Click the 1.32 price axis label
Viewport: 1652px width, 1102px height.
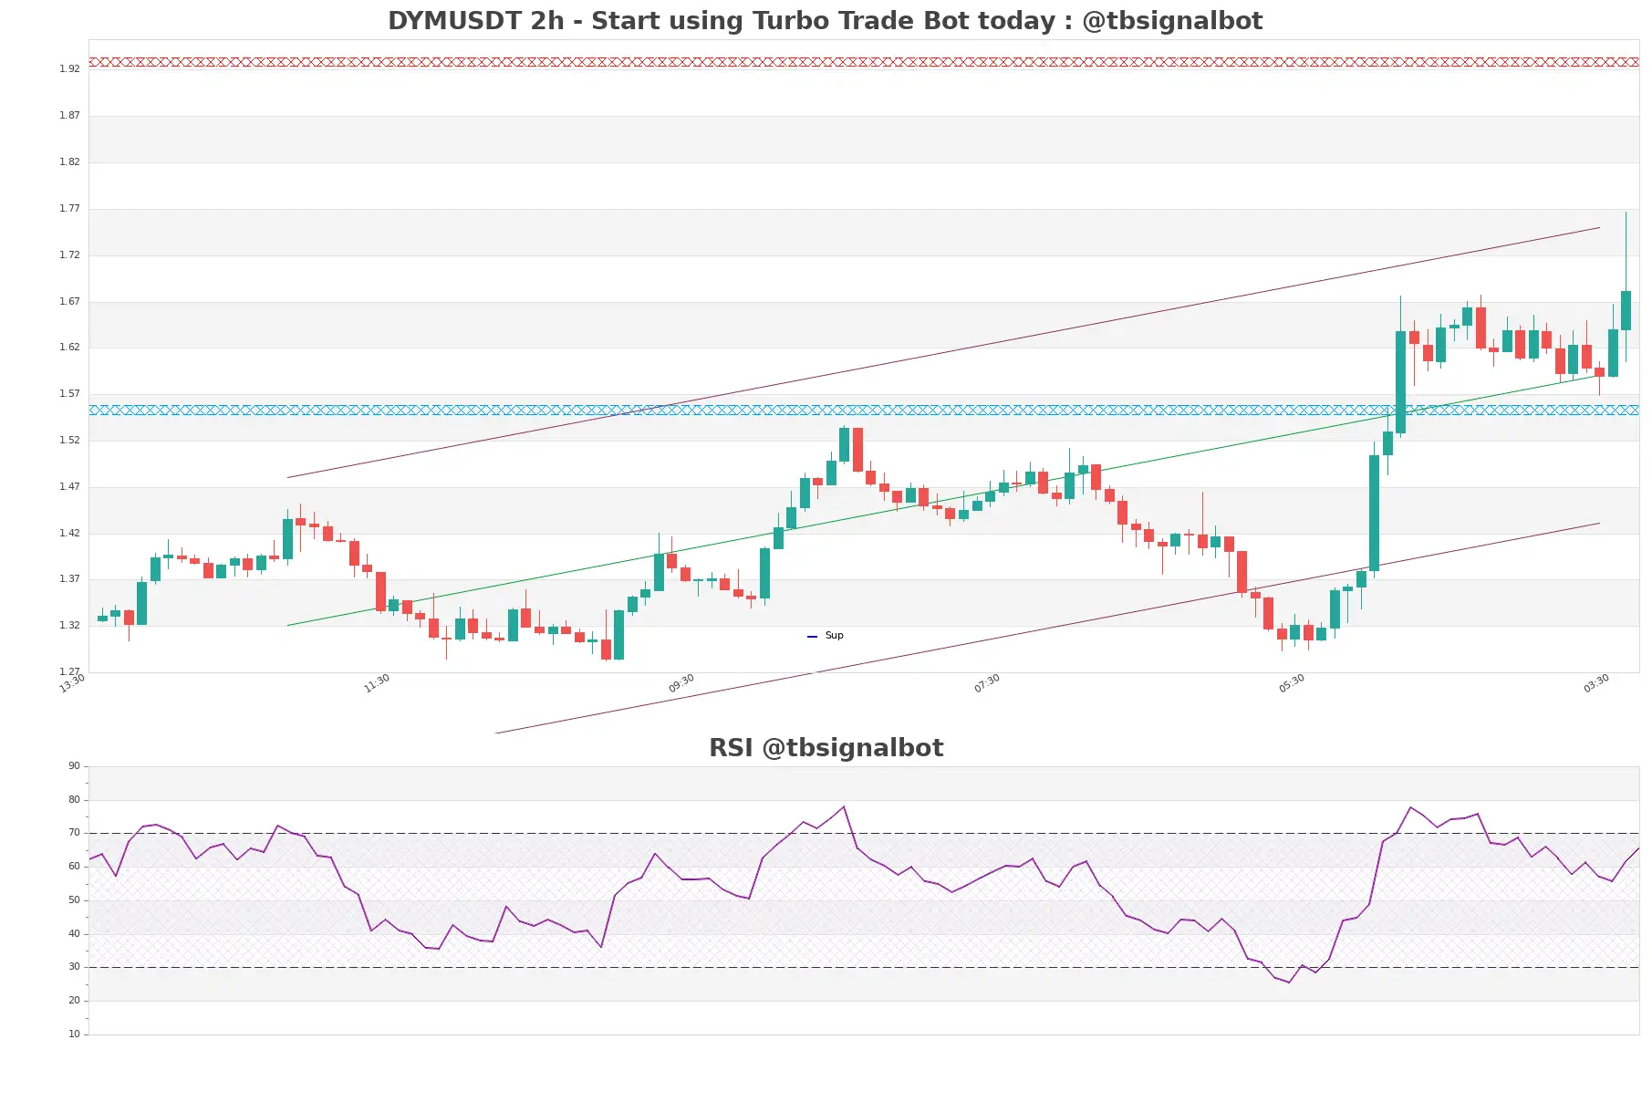pyautogui.click(x=69, y=626)
